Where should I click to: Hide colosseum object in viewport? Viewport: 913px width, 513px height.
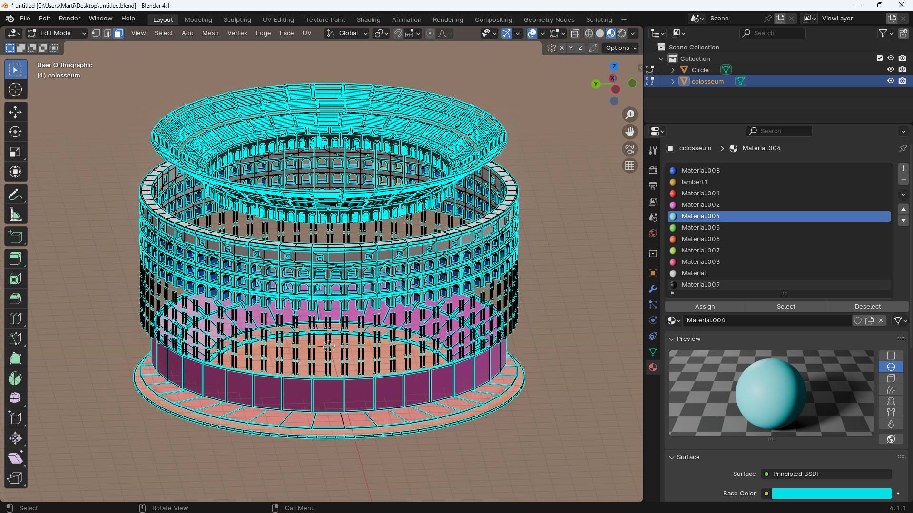(891, 81)
